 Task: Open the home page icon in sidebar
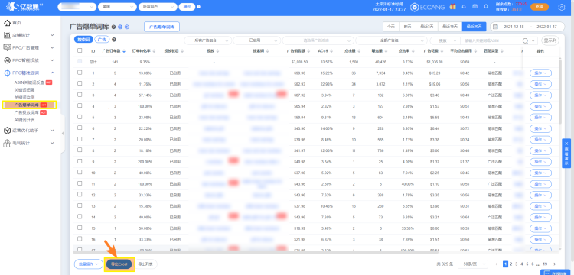pos(7,24)
